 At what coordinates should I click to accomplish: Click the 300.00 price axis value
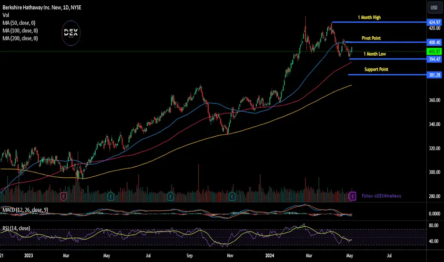pyautogui.click(x=434, y=172)
